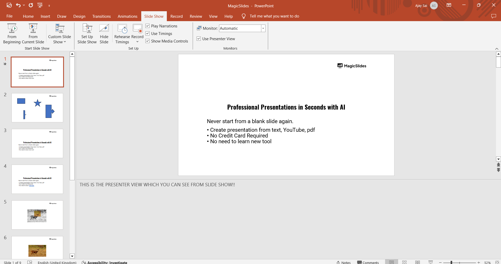
Task: Click the zoom slider in status bar
Action: coord(451,262)
